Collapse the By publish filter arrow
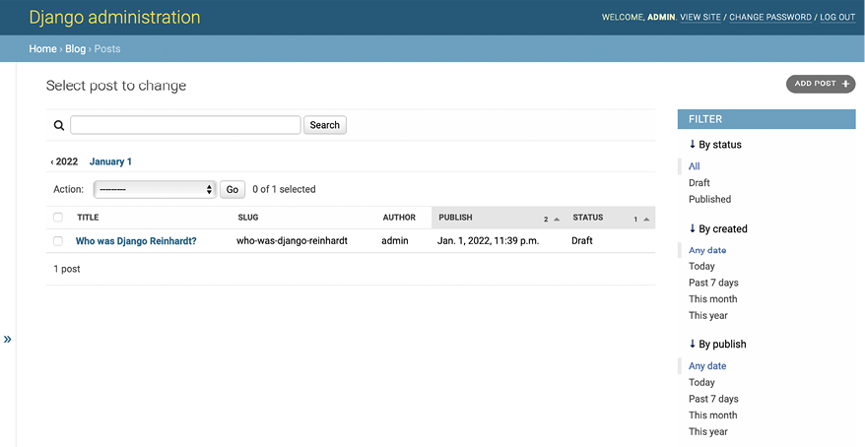 (x=693, y=344)
